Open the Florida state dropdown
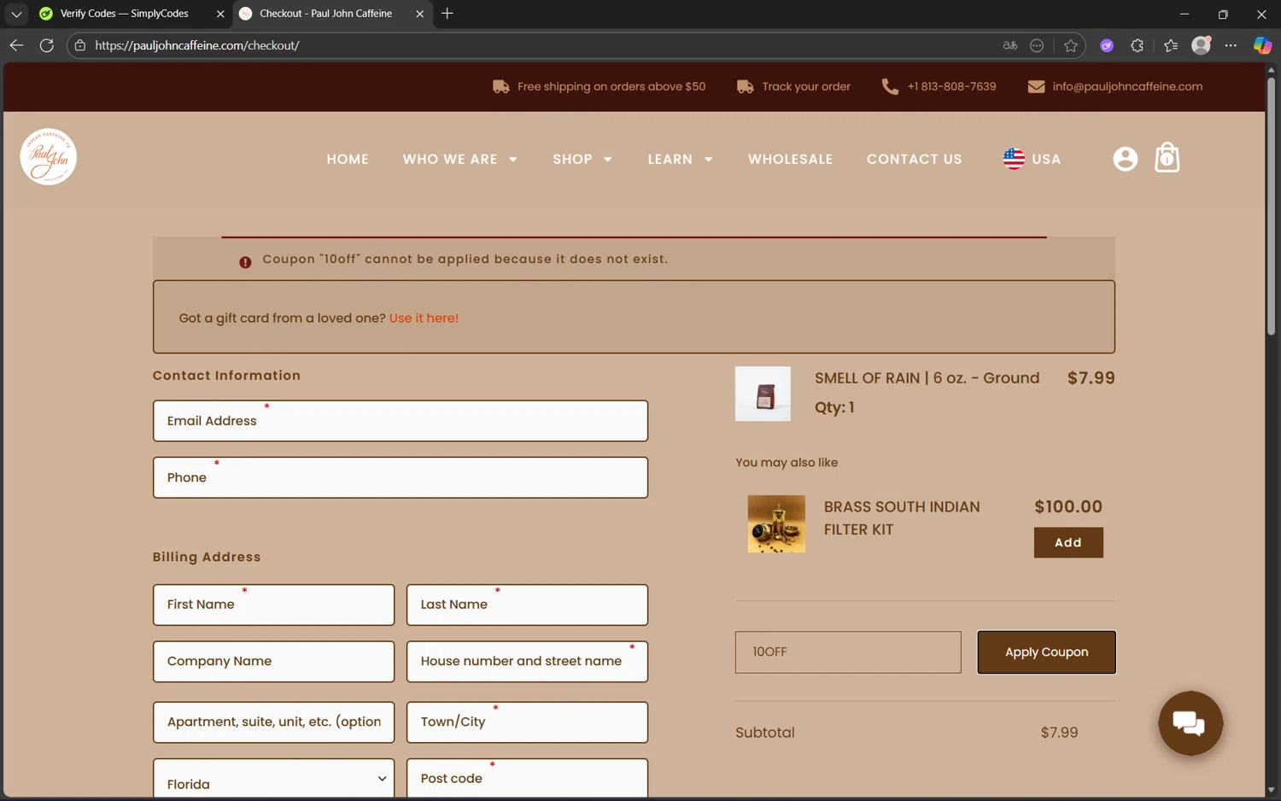 [273, 779]
